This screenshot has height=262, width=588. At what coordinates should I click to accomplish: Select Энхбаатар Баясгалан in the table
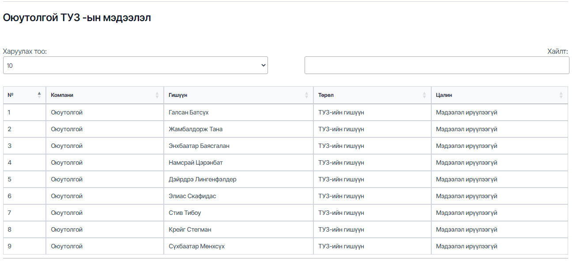pyautogui.click(x=199, y=146)
